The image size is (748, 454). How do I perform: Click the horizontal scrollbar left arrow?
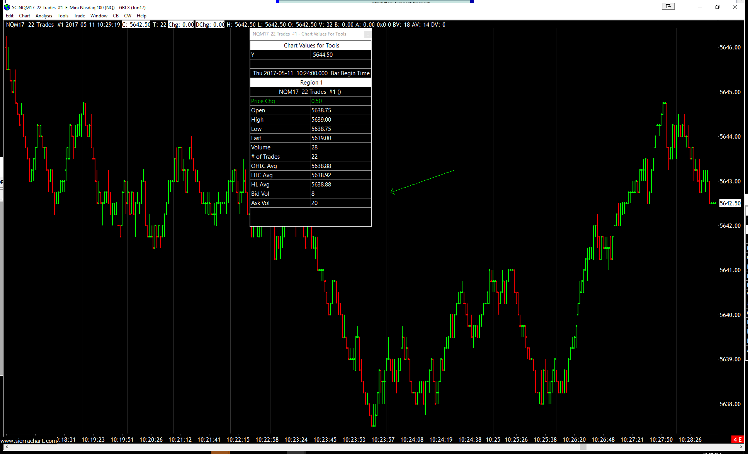pyautogui.click(x=7, y=447)
